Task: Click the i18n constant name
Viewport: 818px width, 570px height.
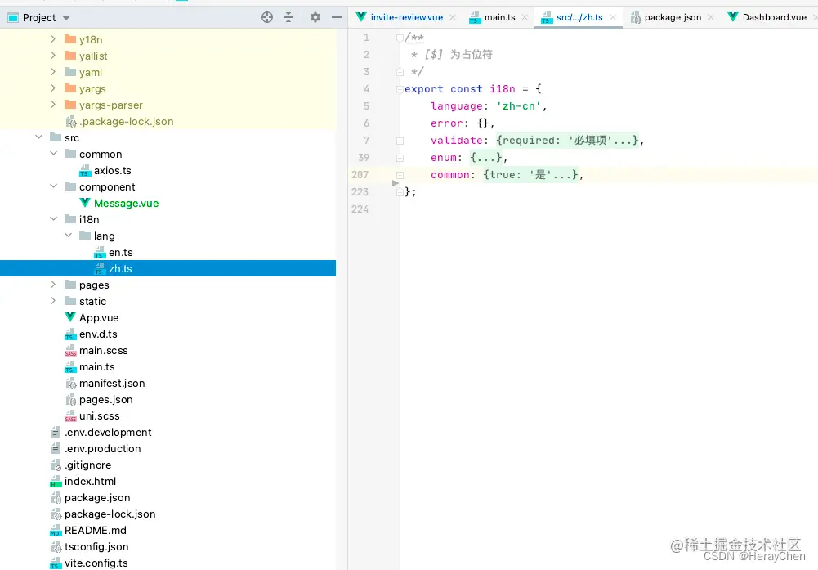Action: [502, 89]
